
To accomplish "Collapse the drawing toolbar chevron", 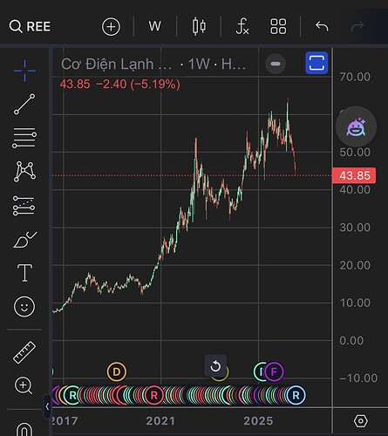I will (47, 406).
